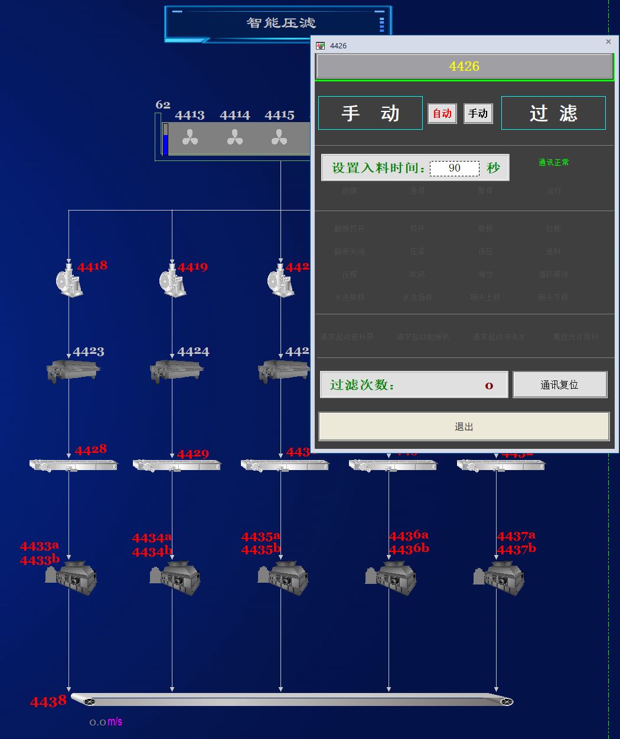Click crusher icon 4433a/4433b

(71, 577)
